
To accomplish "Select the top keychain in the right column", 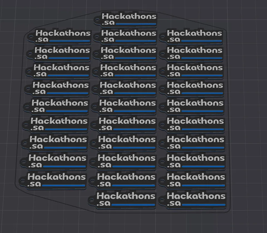I will 191,37.
